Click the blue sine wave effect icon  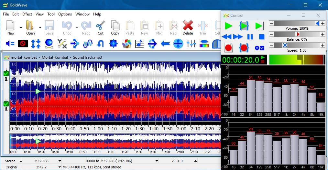[88, 44]
